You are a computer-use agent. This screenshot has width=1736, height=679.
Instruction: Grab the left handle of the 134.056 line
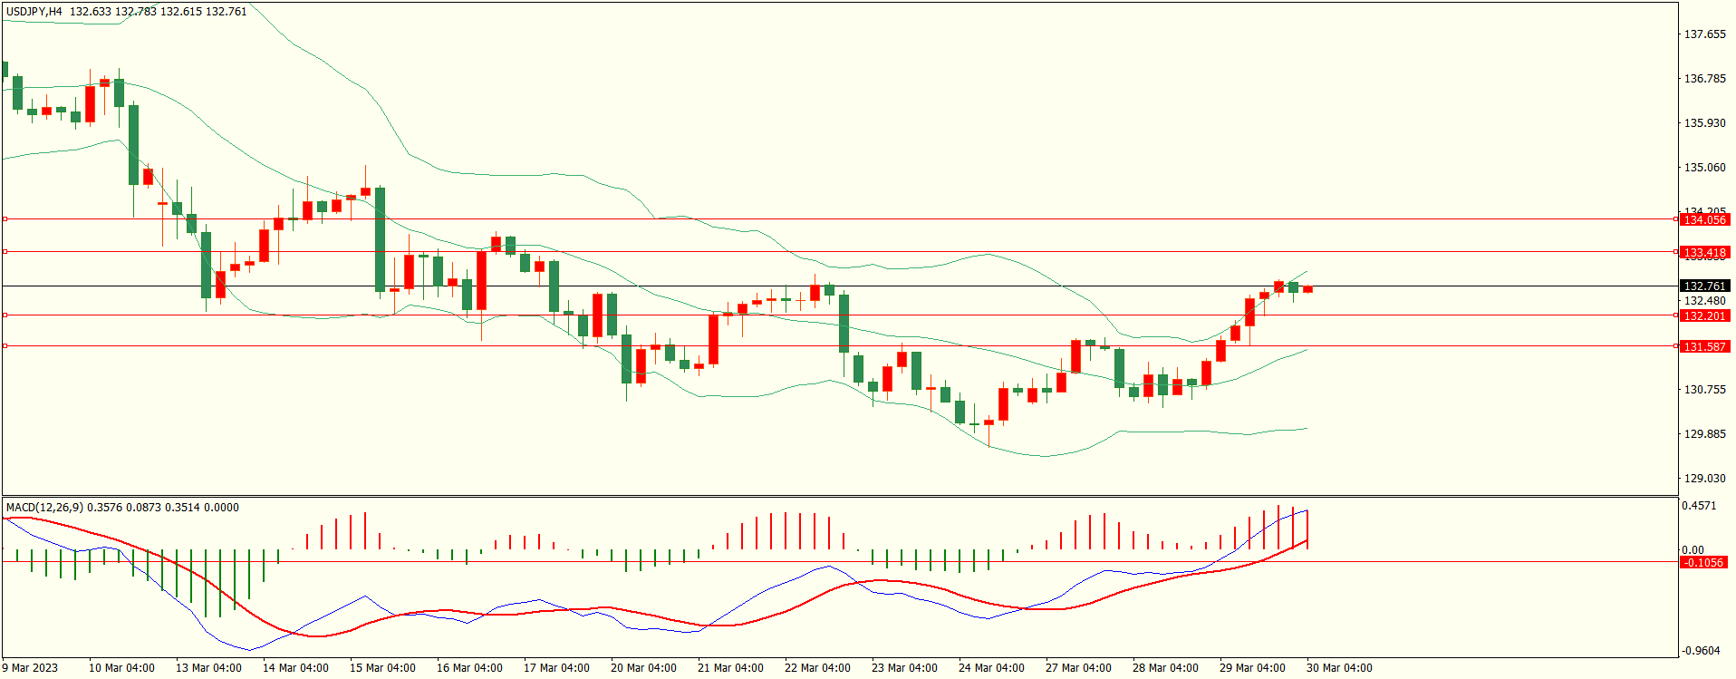pyautogui.click(x=5, y=219)
